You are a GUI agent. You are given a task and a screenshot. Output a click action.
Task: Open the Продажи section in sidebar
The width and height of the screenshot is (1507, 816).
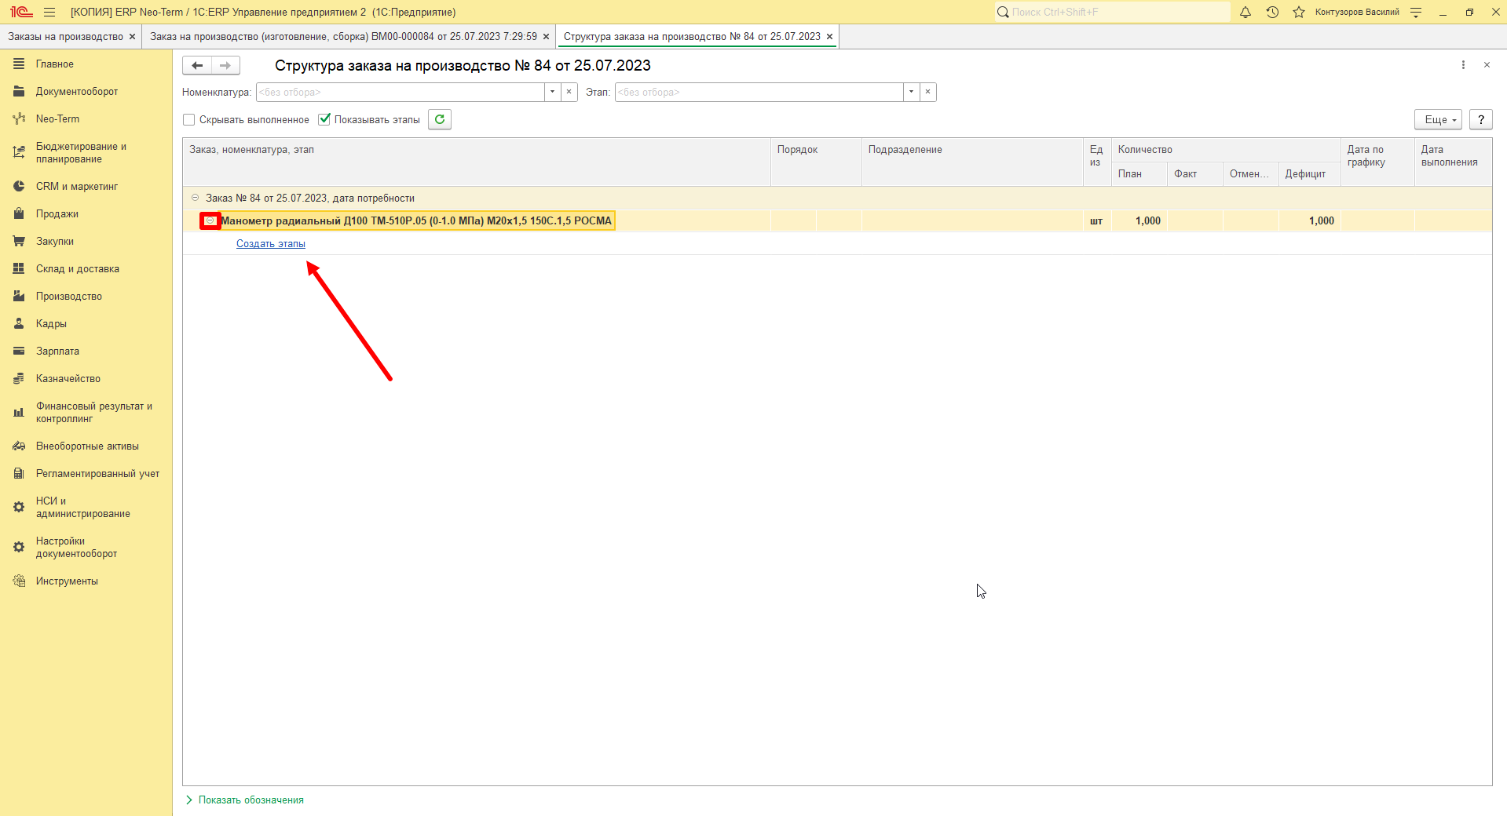(57, 213)
